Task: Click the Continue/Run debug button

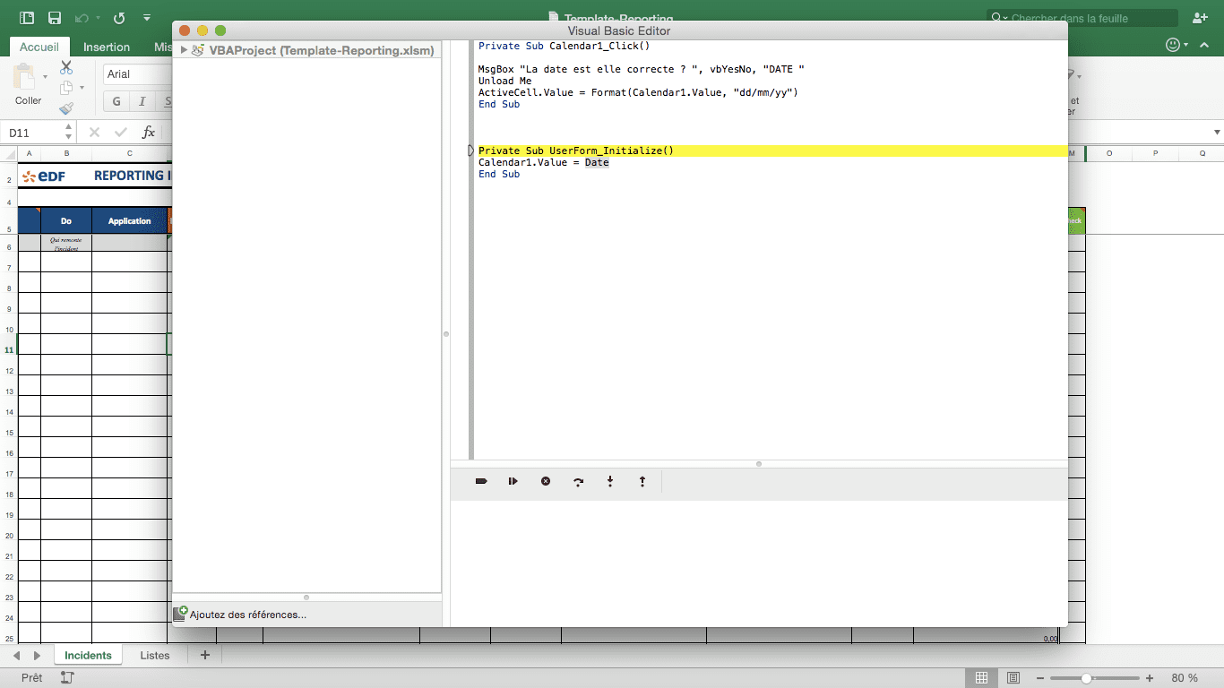Action: point(513,482)
